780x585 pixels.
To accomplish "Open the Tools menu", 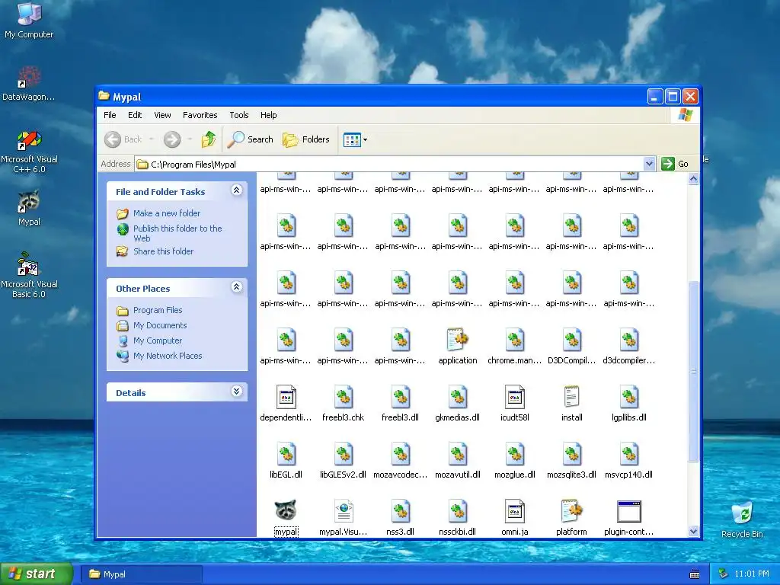I will [x=238, y=115].
